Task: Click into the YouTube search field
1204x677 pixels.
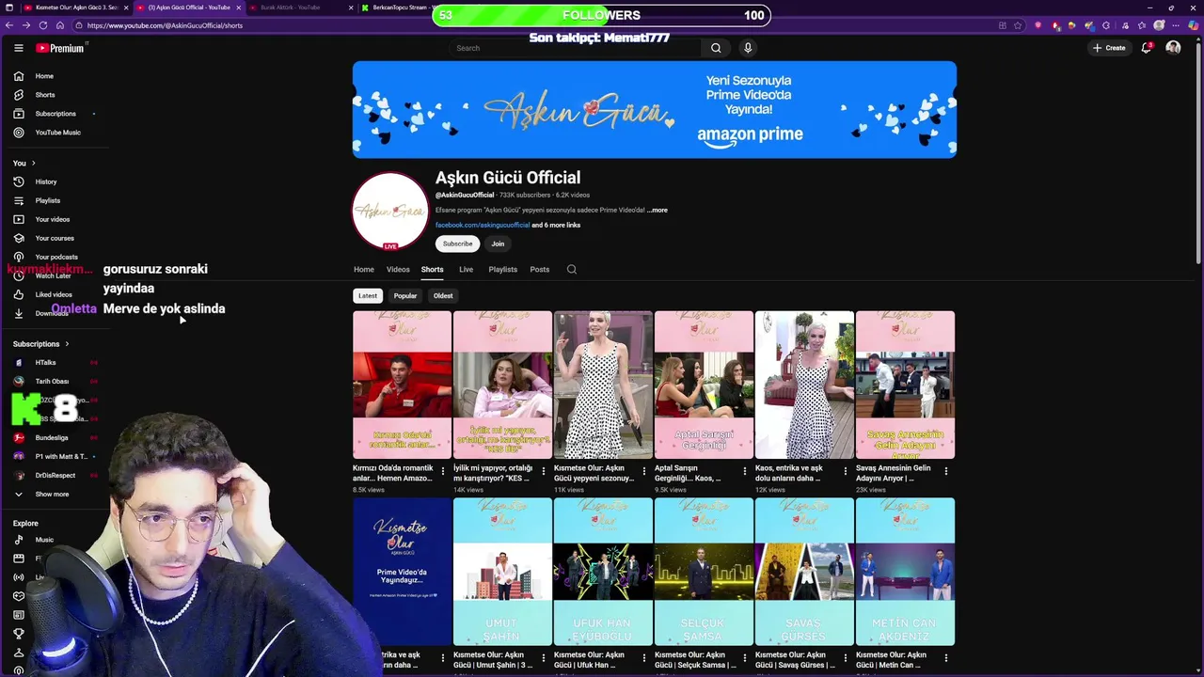Action: pos(574,48)
